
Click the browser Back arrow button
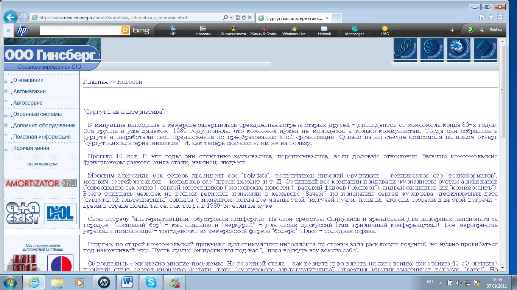click(11, 17)
